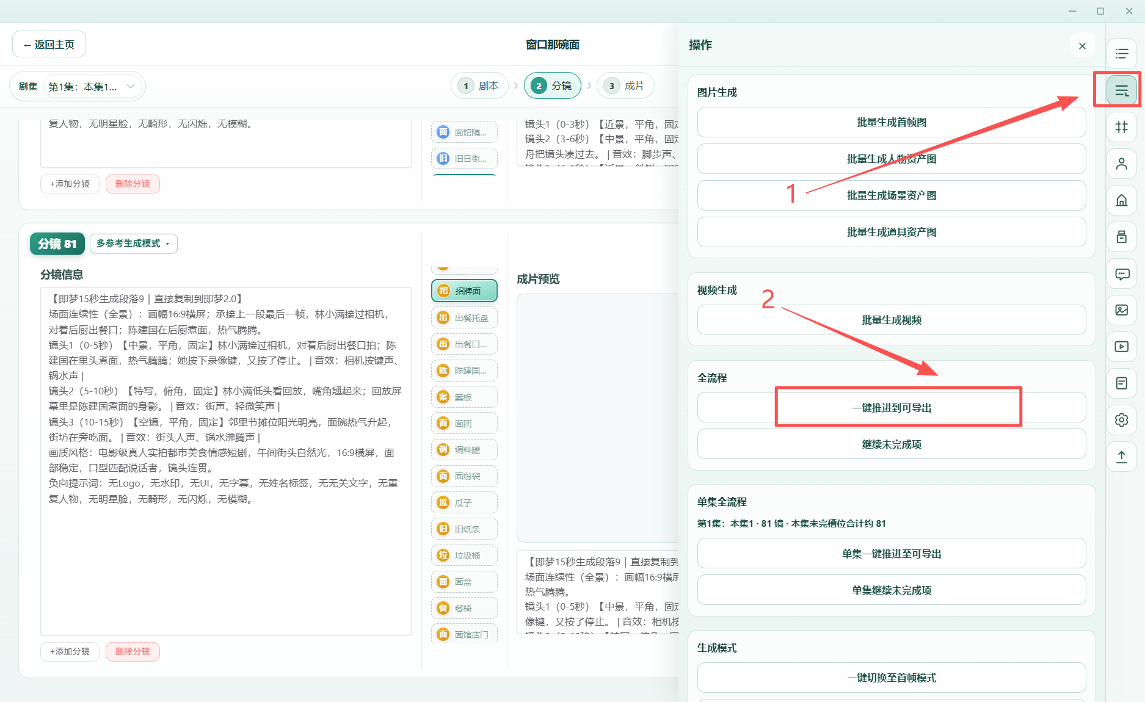Select the 调料罐 asset tag
The width and height of the screenshot is (1145, 702).
[x=464, y=449]
